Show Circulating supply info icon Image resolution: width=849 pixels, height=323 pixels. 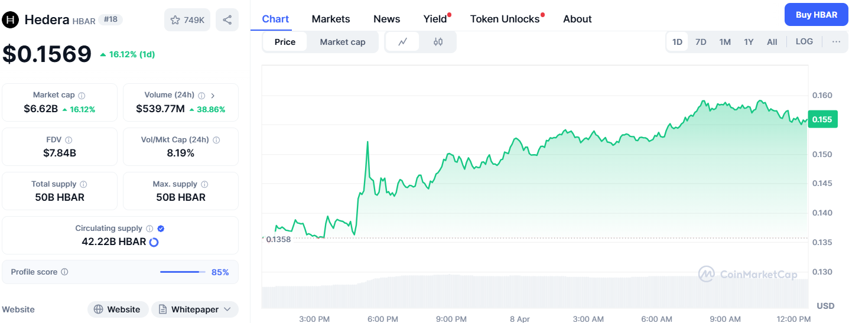[149, 229]
